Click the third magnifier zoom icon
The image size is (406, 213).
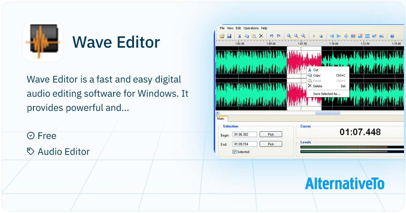coord(303,36)
